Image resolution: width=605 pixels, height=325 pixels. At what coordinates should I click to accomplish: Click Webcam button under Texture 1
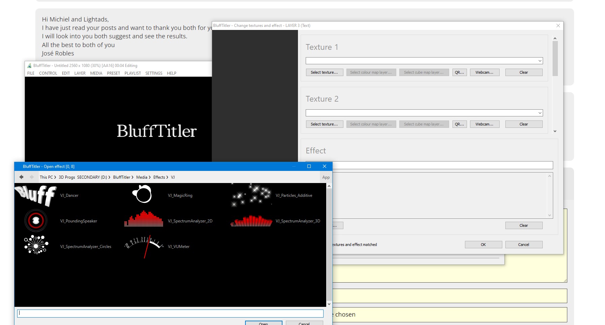(x=484, y=72)
